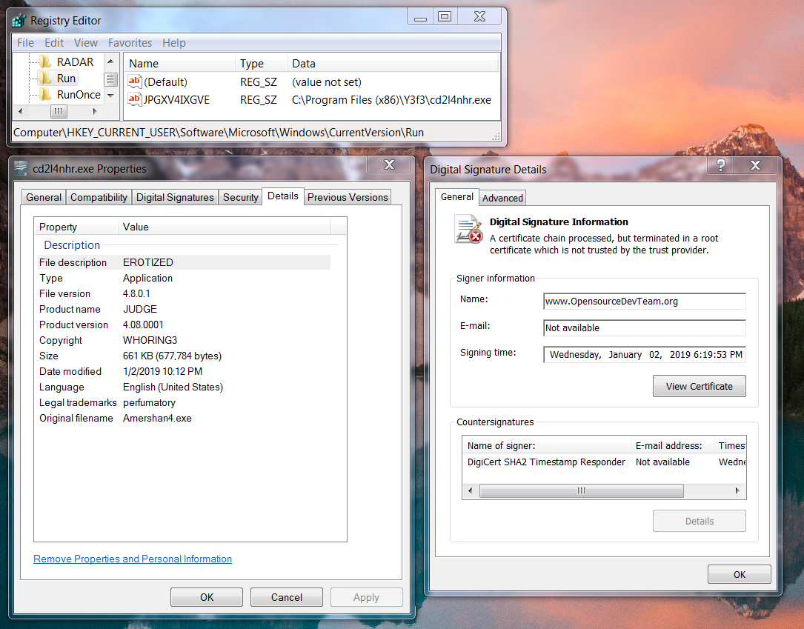Click the Type column header in Registry Editor
Screen dimensions: 804x629
261,64
